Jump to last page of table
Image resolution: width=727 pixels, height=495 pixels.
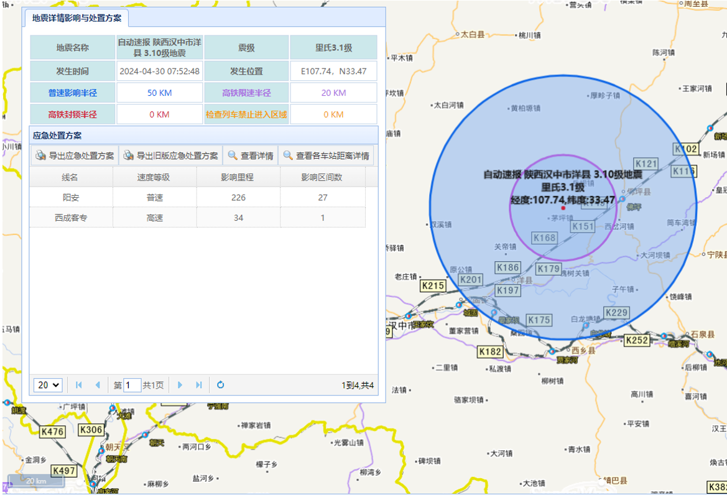coord(199,385)
